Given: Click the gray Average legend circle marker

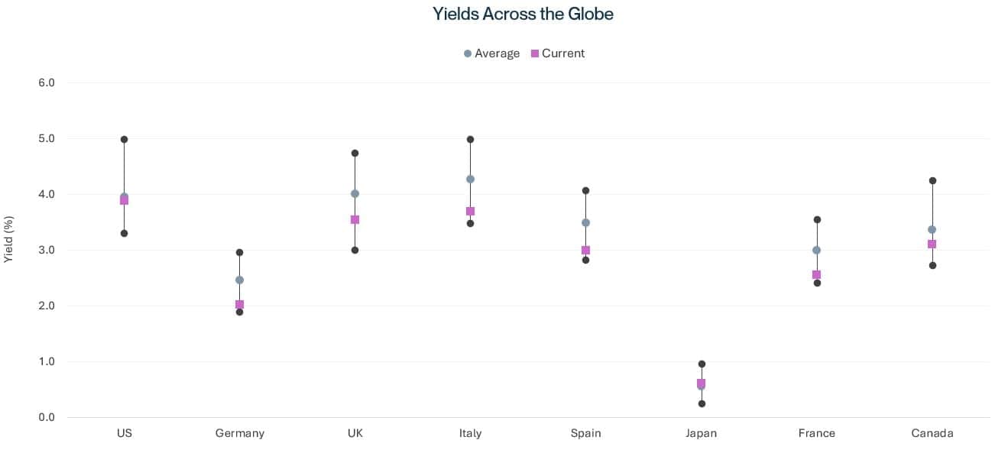Looking at the screenshot, I should [x=468, y=53].
